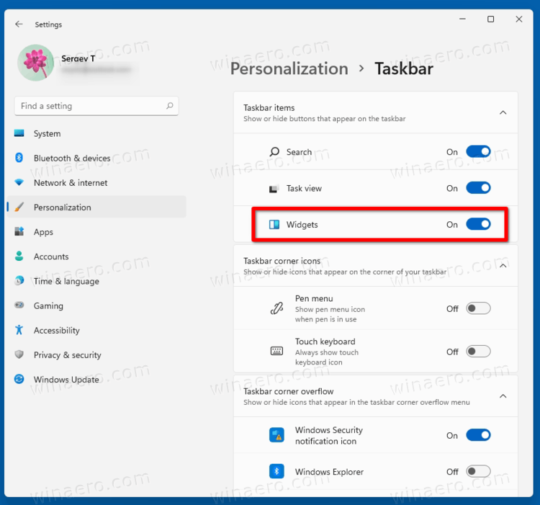Screen dimensions: 540x505
Task: Click the user profile avatar picture
Action: (36, 63)
